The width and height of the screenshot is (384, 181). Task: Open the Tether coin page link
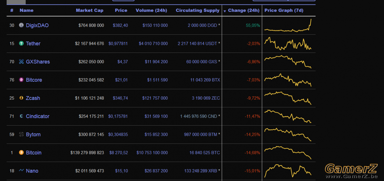coord(33,44)
